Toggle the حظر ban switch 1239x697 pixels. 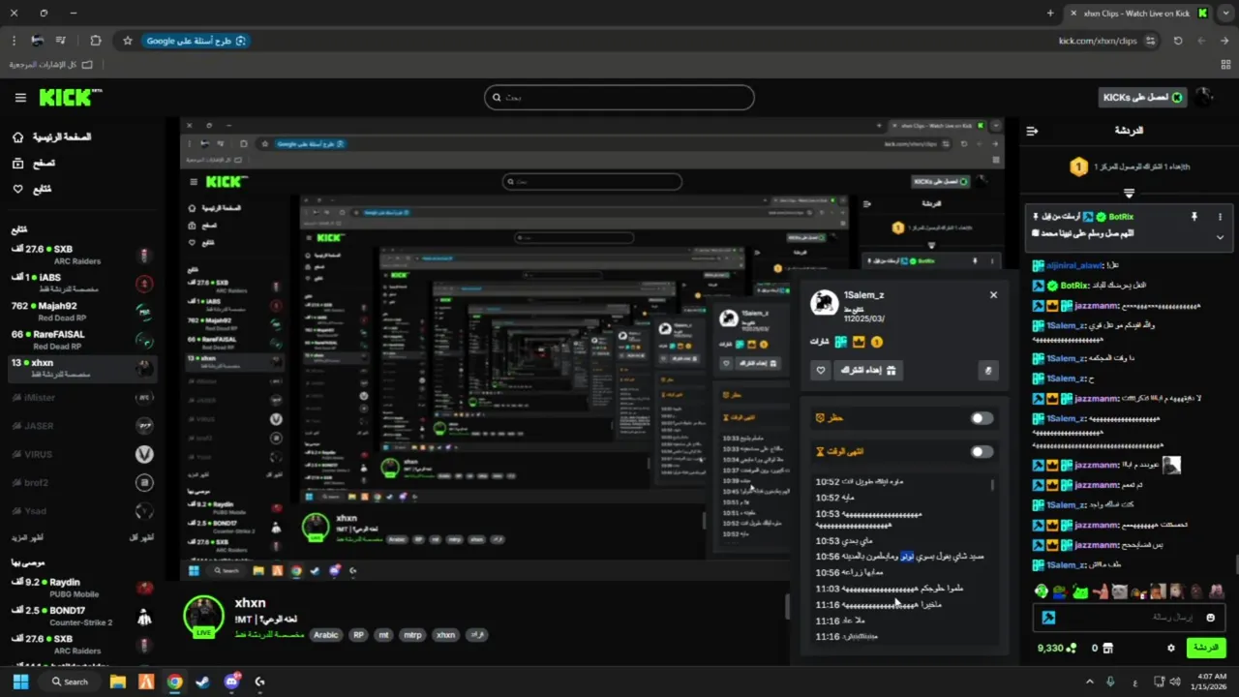click(x=982, y=418)
